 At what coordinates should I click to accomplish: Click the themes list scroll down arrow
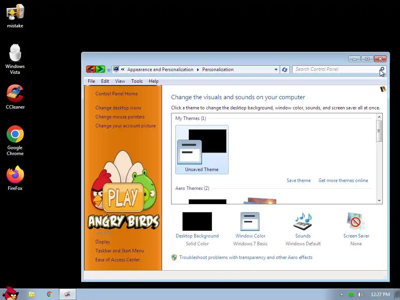click(x=379, y=201)
